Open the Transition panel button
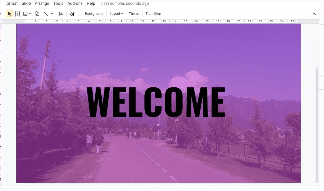Image resolution: width=324 pixels, height=191 pixels. pos(153,14)
